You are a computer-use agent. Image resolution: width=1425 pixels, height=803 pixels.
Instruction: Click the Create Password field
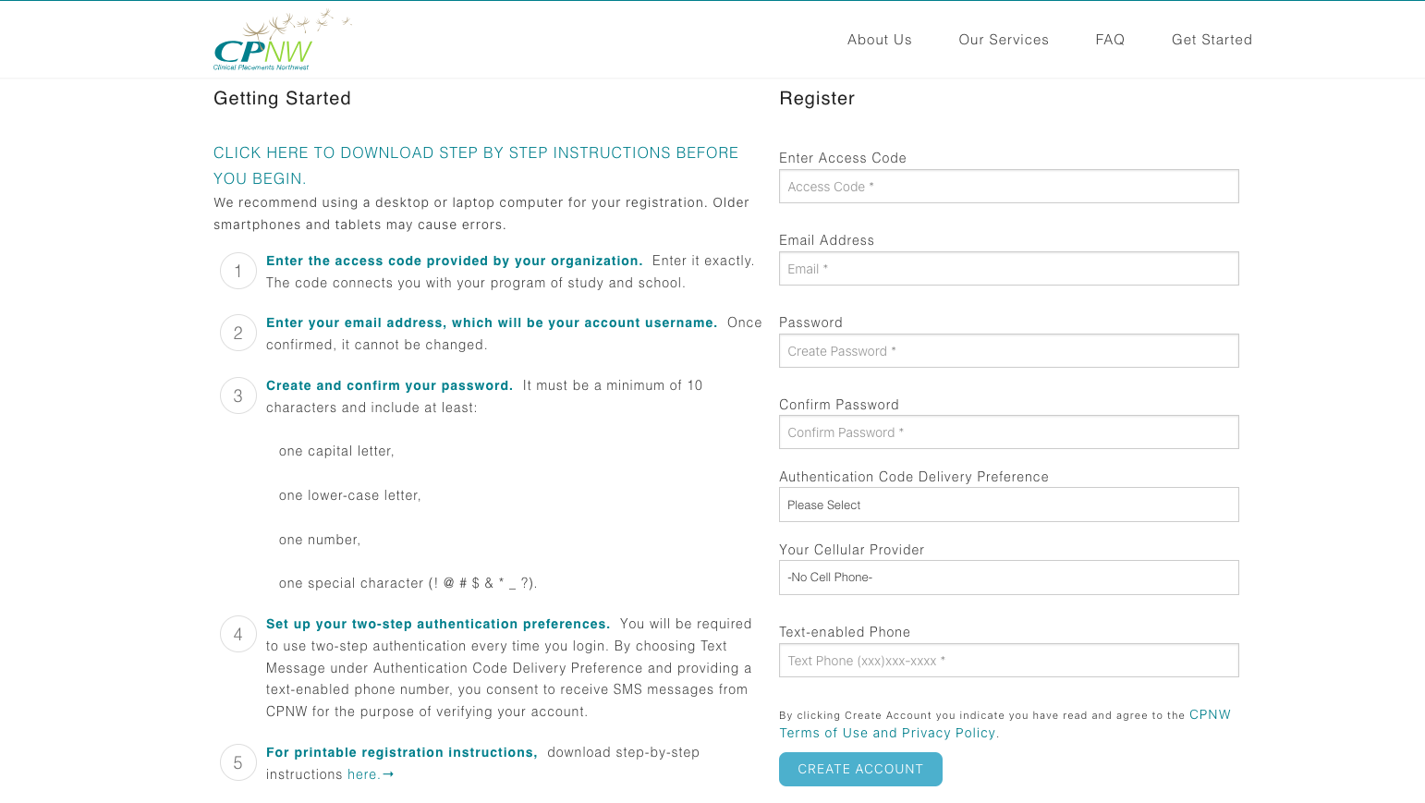click(x=1008, y=350)
